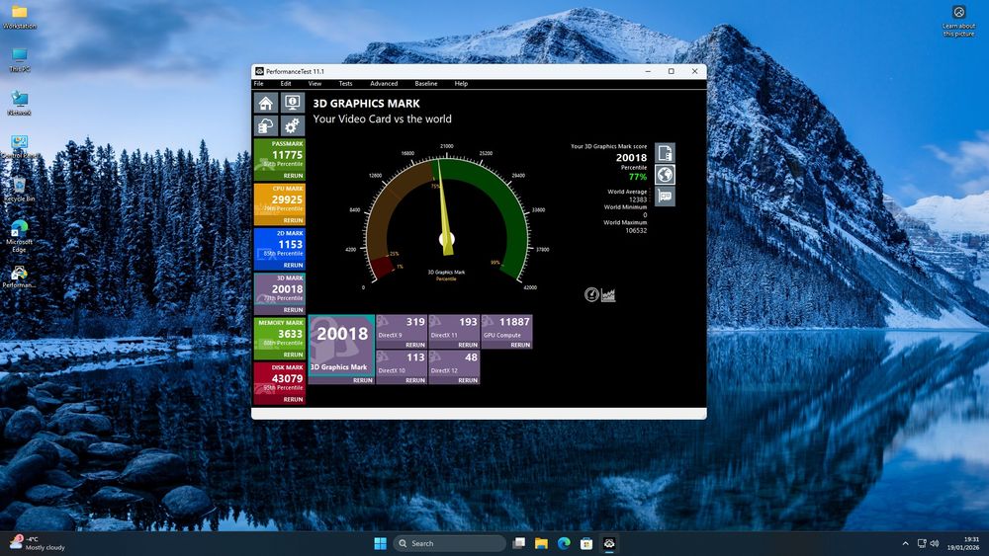The image size is (989, 556).
Task: Select the baseline file document icon
Action: point(665,153)
